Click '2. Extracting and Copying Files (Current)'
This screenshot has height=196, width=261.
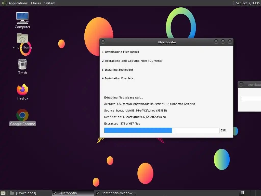point(132,61)
